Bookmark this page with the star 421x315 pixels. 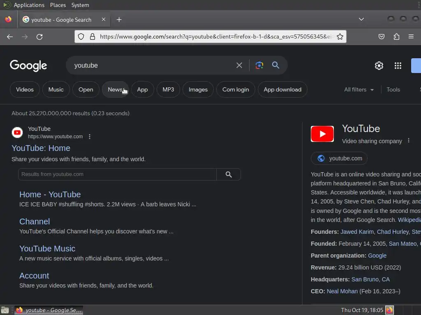click(x=340, y=37)
